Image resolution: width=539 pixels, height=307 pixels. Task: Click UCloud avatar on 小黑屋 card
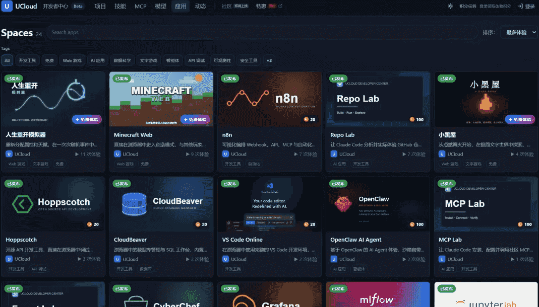[x=442, y=154]
